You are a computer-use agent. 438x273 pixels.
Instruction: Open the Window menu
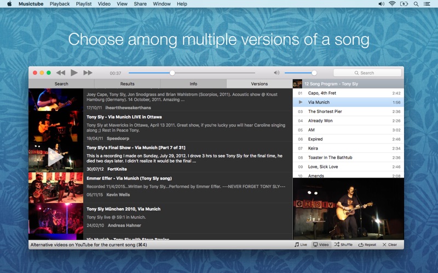coord(162,4)
